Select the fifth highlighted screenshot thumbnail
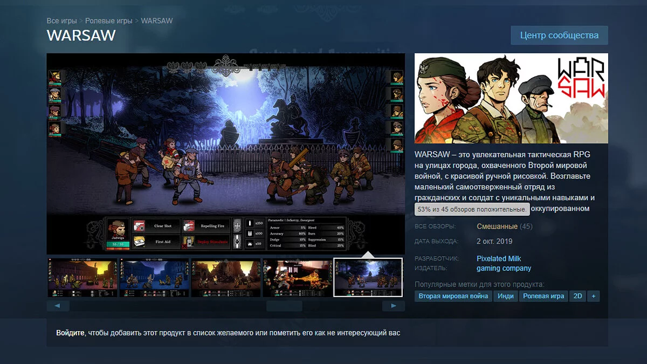The height and width of the screenshot is (364, 647). tap(368, 278)
